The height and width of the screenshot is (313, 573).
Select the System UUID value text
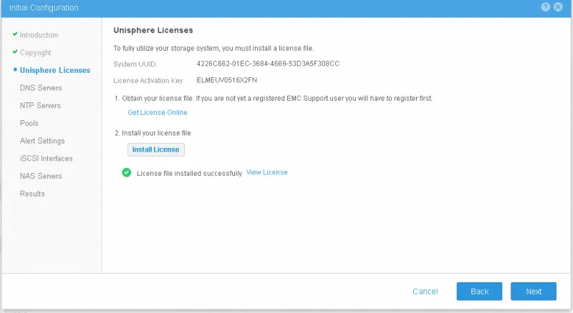tap(268, 64)
